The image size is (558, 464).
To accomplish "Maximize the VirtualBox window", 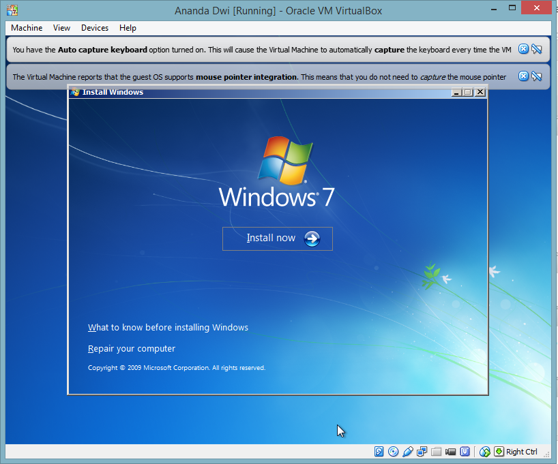I will (x=512, y=8).
